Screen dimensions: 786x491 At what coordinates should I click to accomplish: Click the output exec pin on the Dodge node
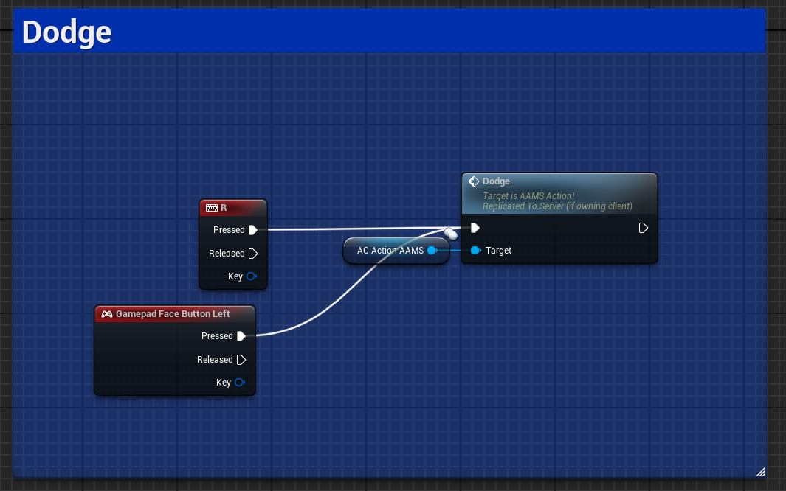(x=643, y=228)
